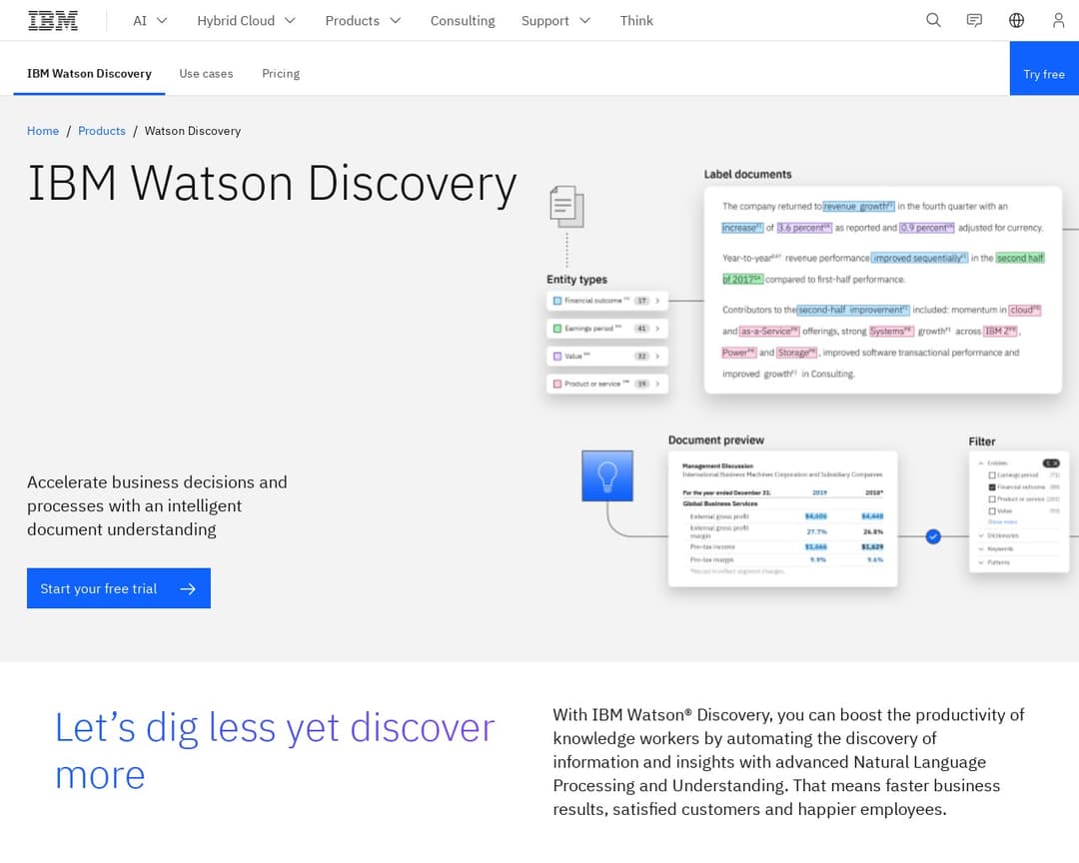The width and height of the screenshot is (1079, 863).
Task: Expand Keywords section in Filter panel
Action: coord(981,548)
